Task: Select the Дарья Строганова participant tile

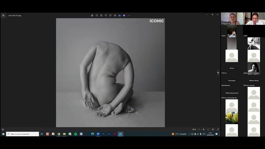Action: (254, 68)
